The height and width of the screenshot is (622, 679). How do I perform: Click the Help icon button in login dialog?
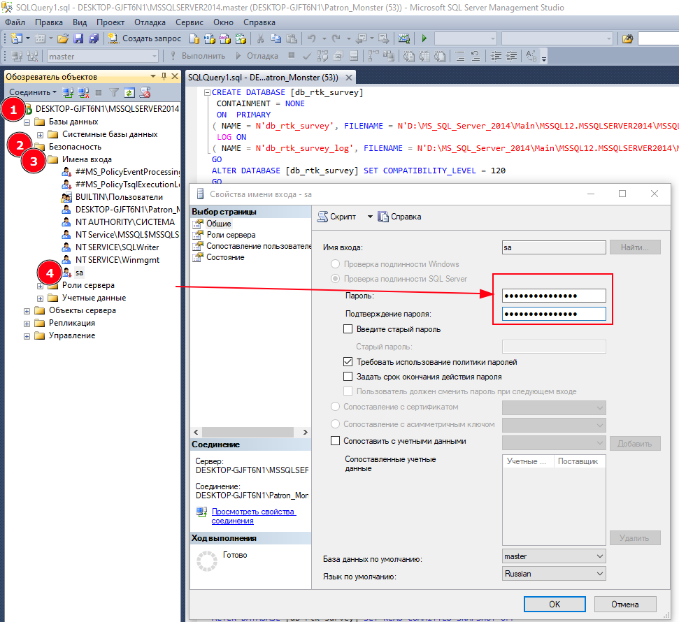(400, 217)
